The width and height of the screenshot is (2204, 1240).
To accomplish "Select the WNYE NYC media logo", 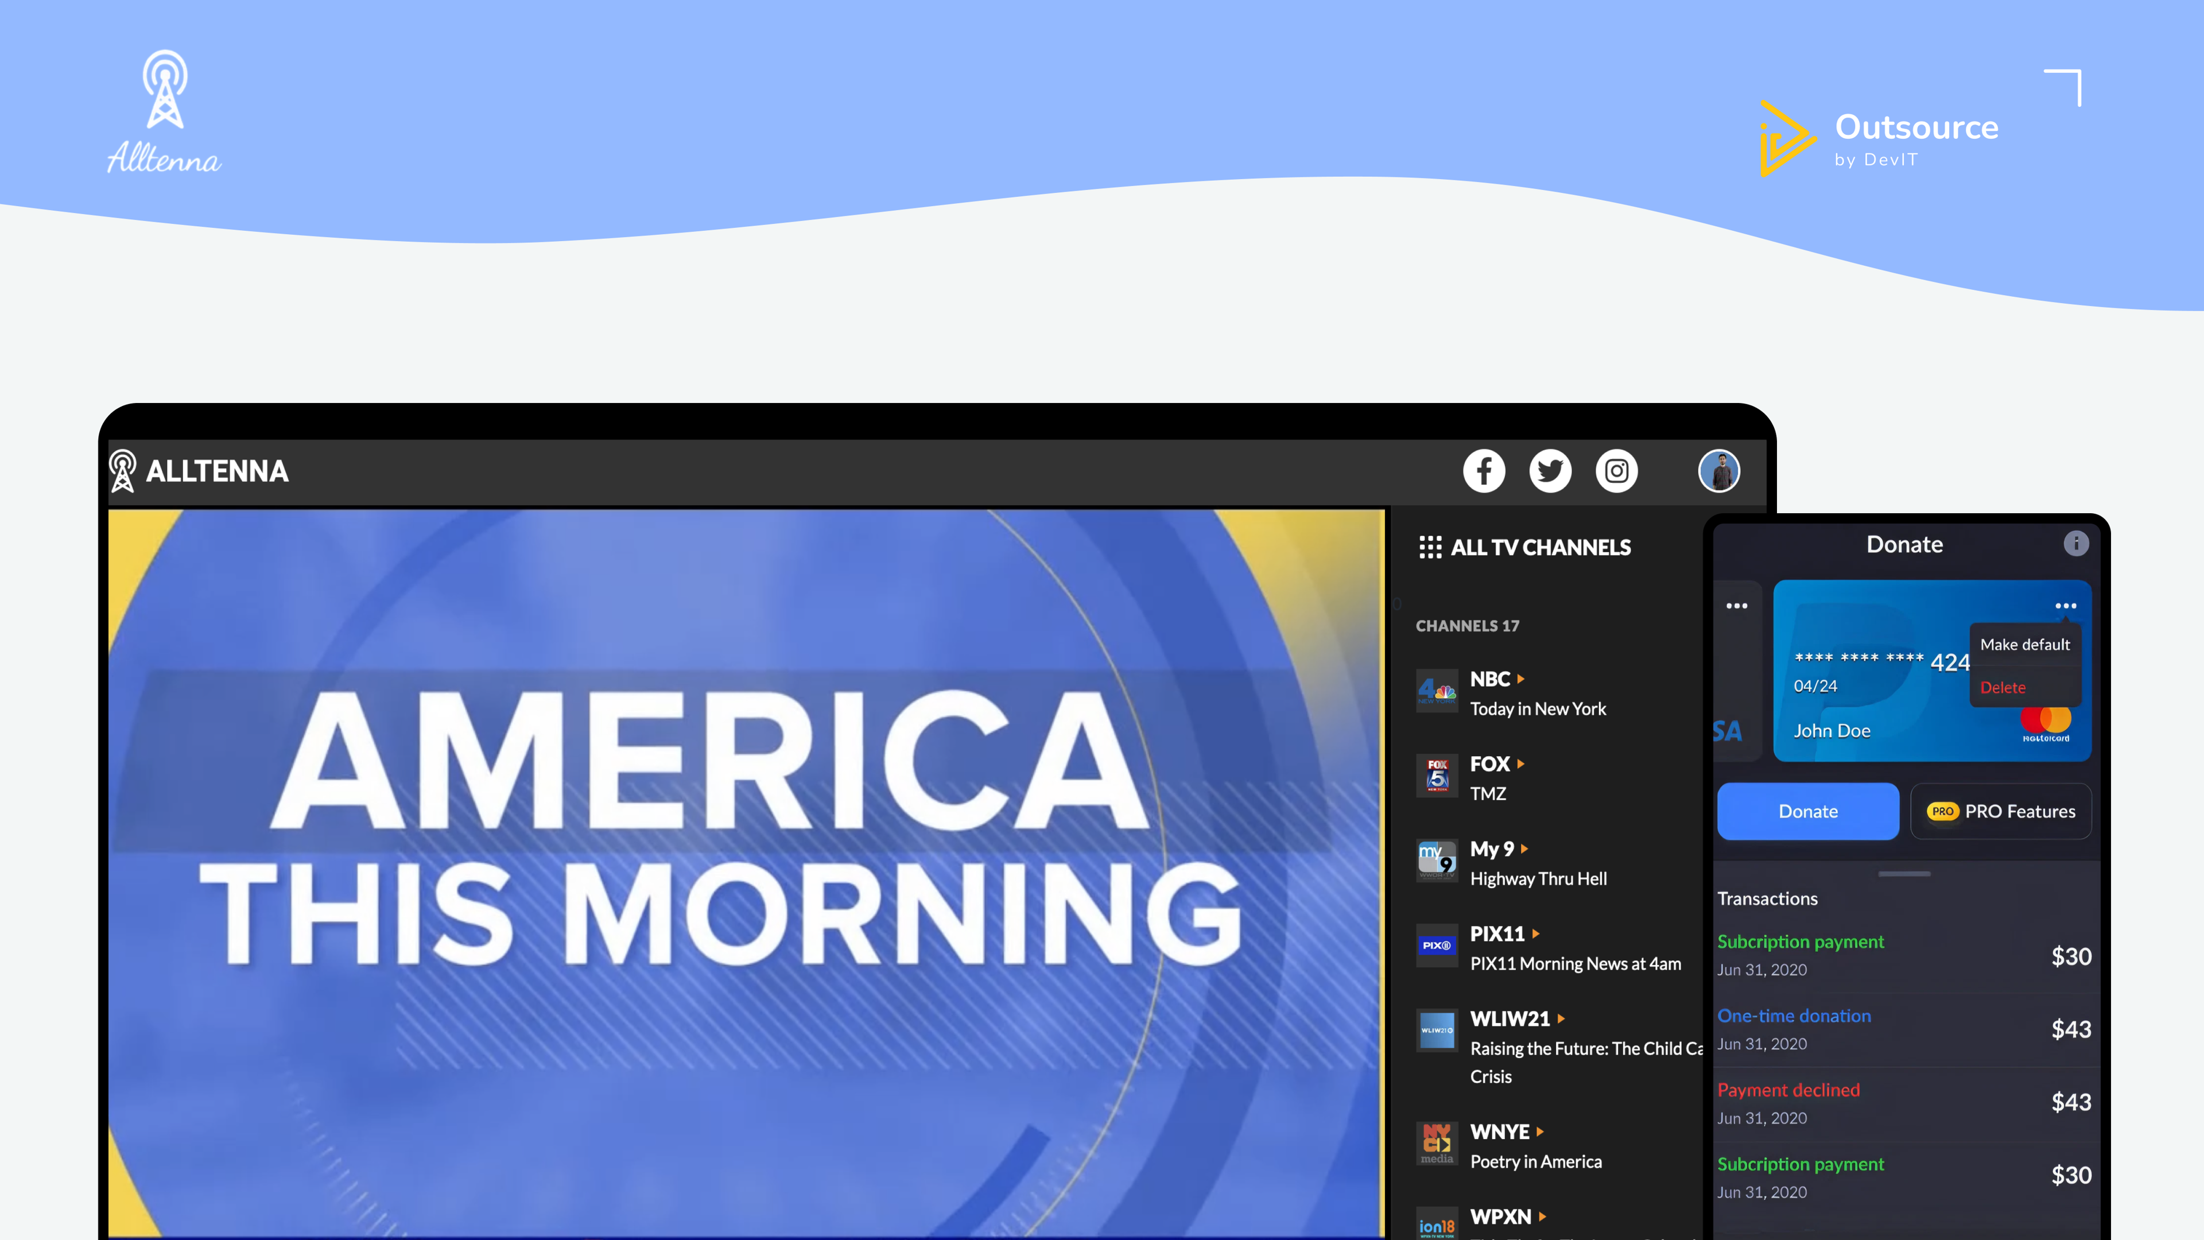I will 1437,1144.
